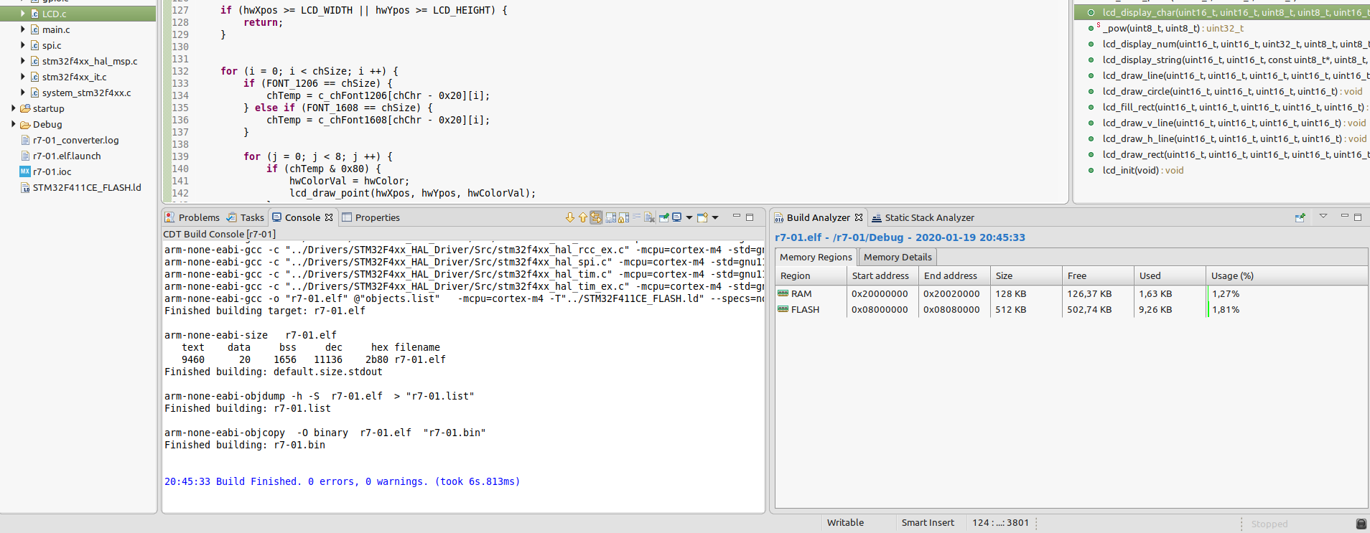This screenshot has width=1370, height=533.
Task: Open the Problems view tab
Action: pyautogui.click(x=198, y=217)
